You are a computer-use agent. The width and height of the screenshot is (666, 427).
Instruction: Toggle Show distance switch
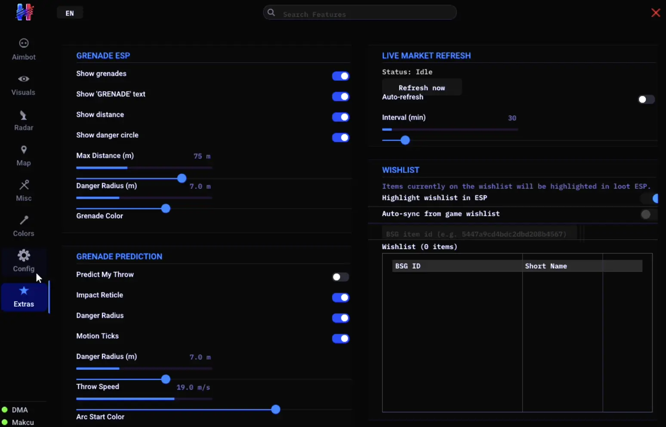pos(340,117)
